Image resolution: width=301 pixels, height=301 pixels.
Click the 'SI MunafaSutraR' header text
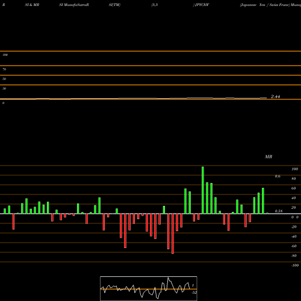click(x=74, y=5)
